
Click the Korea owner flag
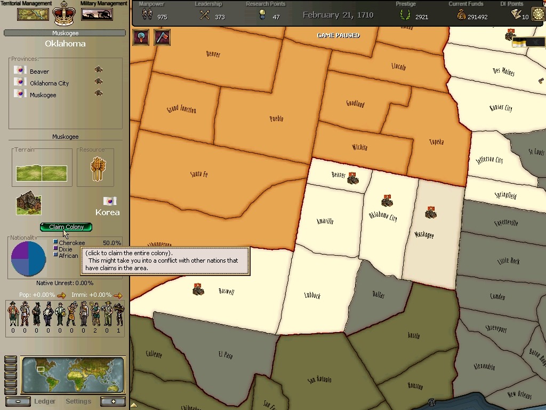pyautogui.click(x=110, y=201)
